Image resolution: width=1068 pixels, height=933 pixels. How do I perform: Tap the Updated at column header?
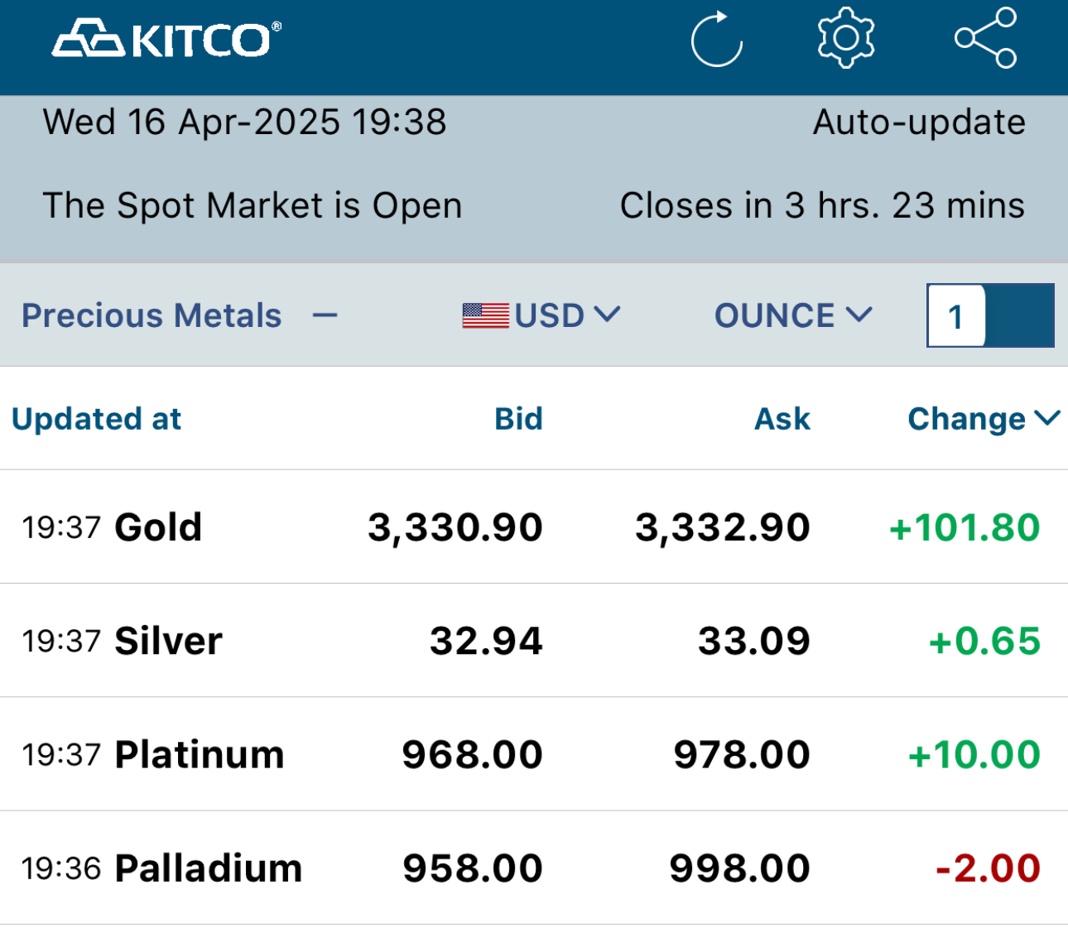click(97, 419)
